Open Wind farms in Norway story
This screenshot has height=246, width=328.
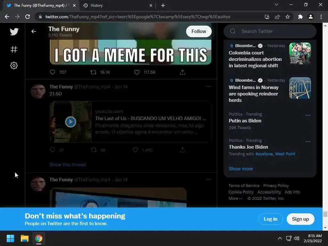[254, 94]
